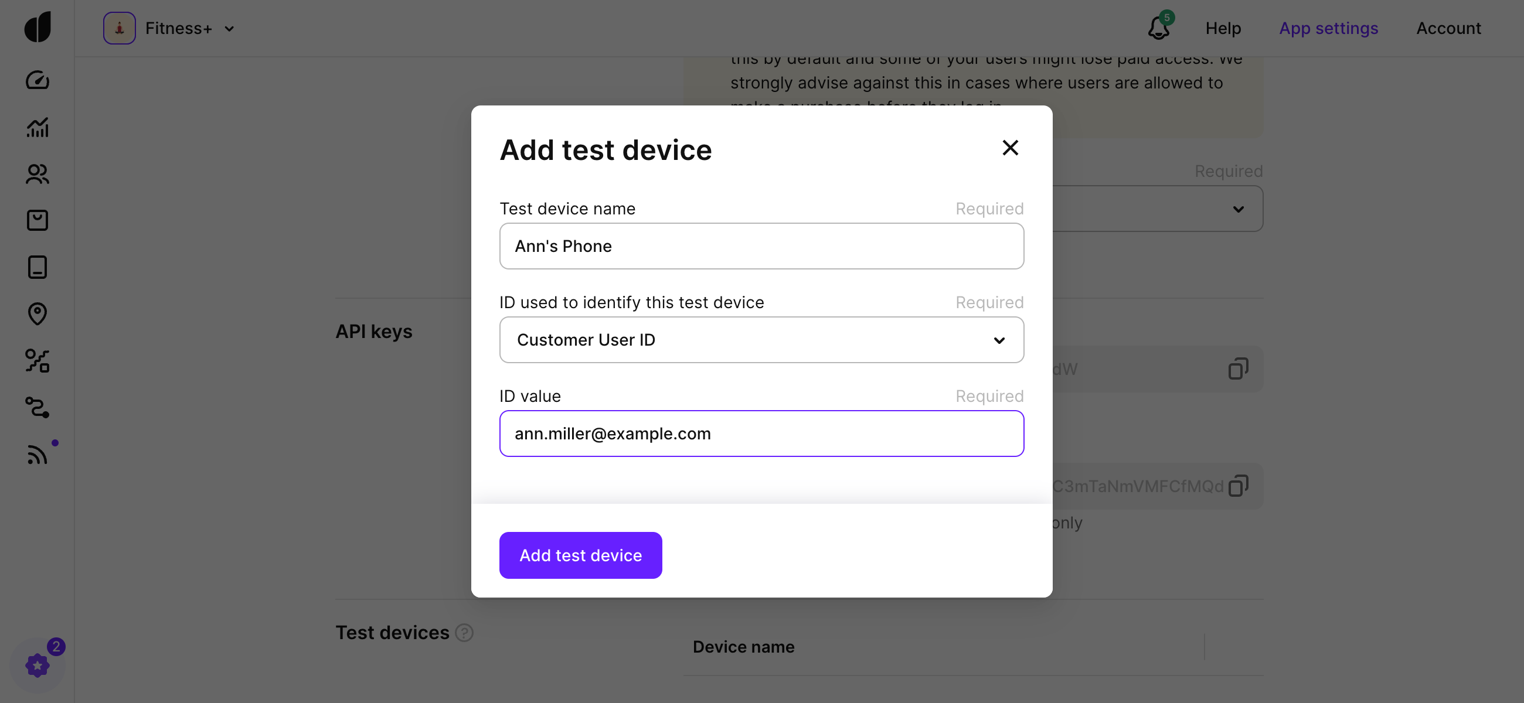Screen dimensions: 1524x703
Task: Click the location pin icon in sidebar
Action: pyautogui.click(x=37, y=313)
